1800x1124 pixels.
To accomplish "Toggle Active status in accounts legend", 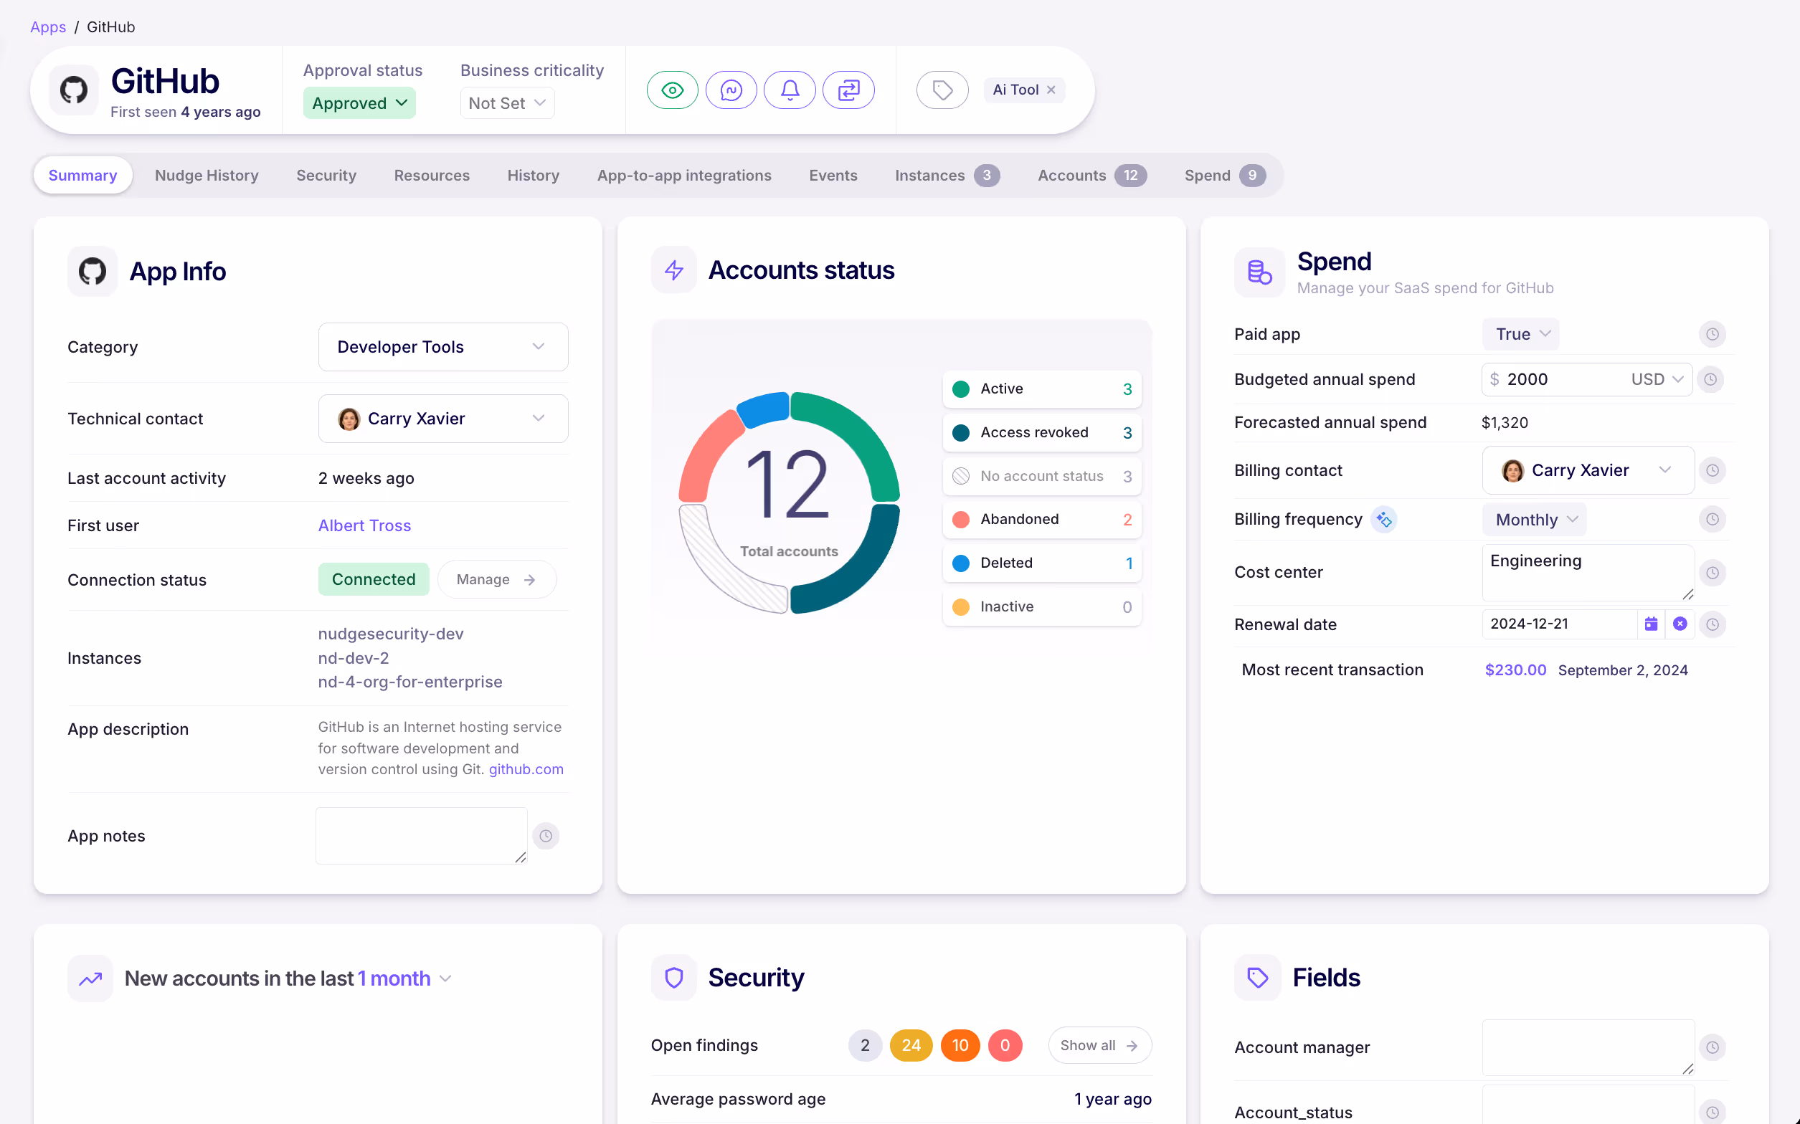I will 1042,389.
